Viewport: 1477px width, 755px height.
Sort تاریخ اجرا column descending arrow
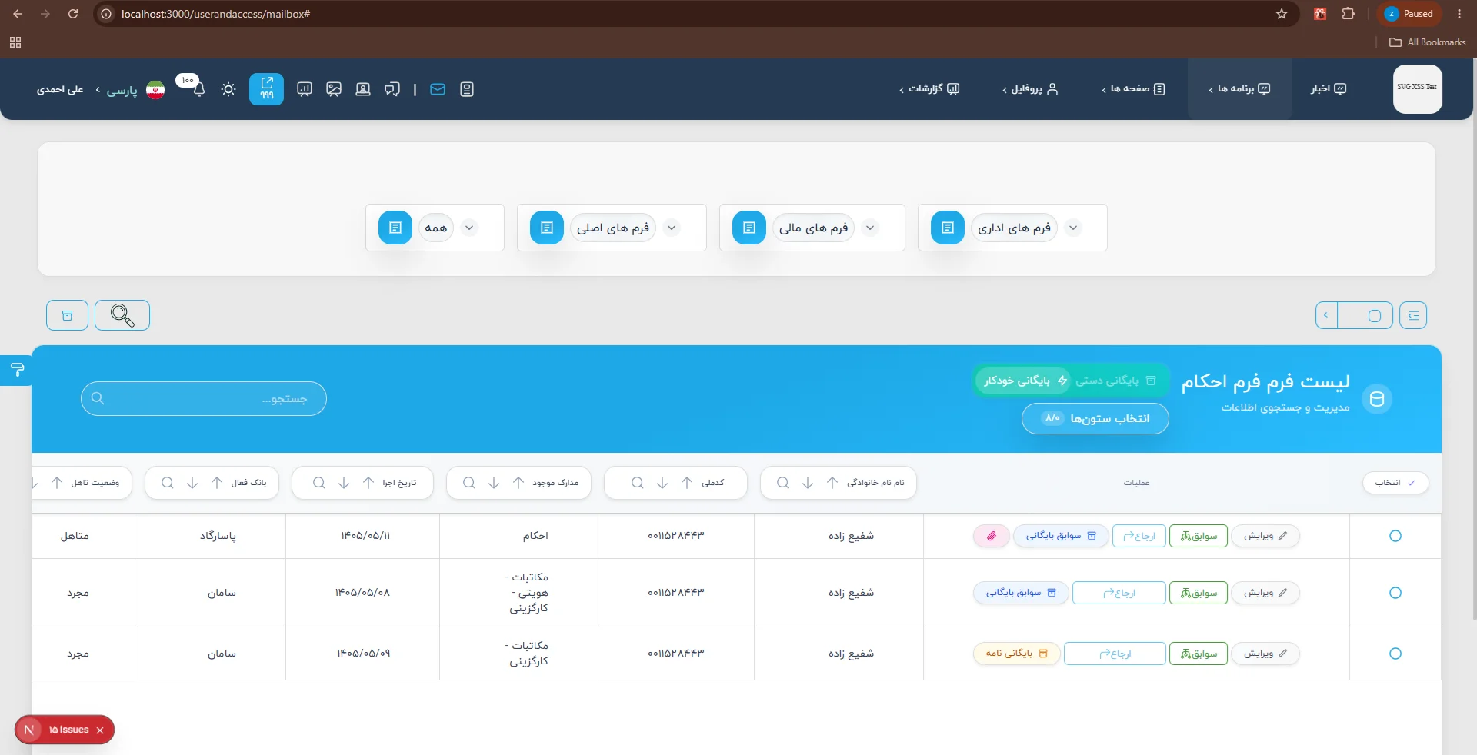[344, 483]
